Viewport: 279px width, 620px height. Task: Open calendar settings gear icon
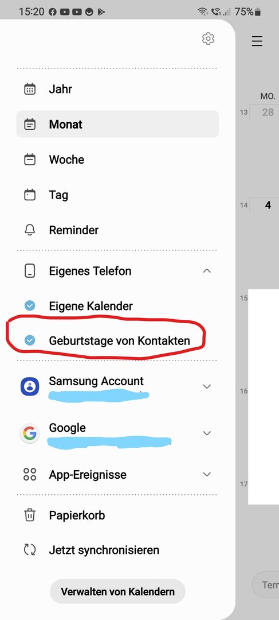[x=208, y=38]
